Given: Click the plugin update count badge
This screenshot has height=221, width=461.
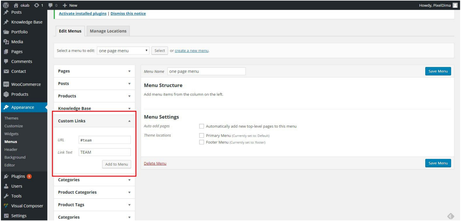Looking at the screenshot, I should coord(29,176).
